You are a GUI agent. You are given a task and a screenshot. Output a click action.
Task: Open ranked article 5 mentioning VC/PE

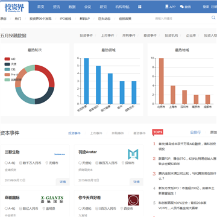(183, 206)
